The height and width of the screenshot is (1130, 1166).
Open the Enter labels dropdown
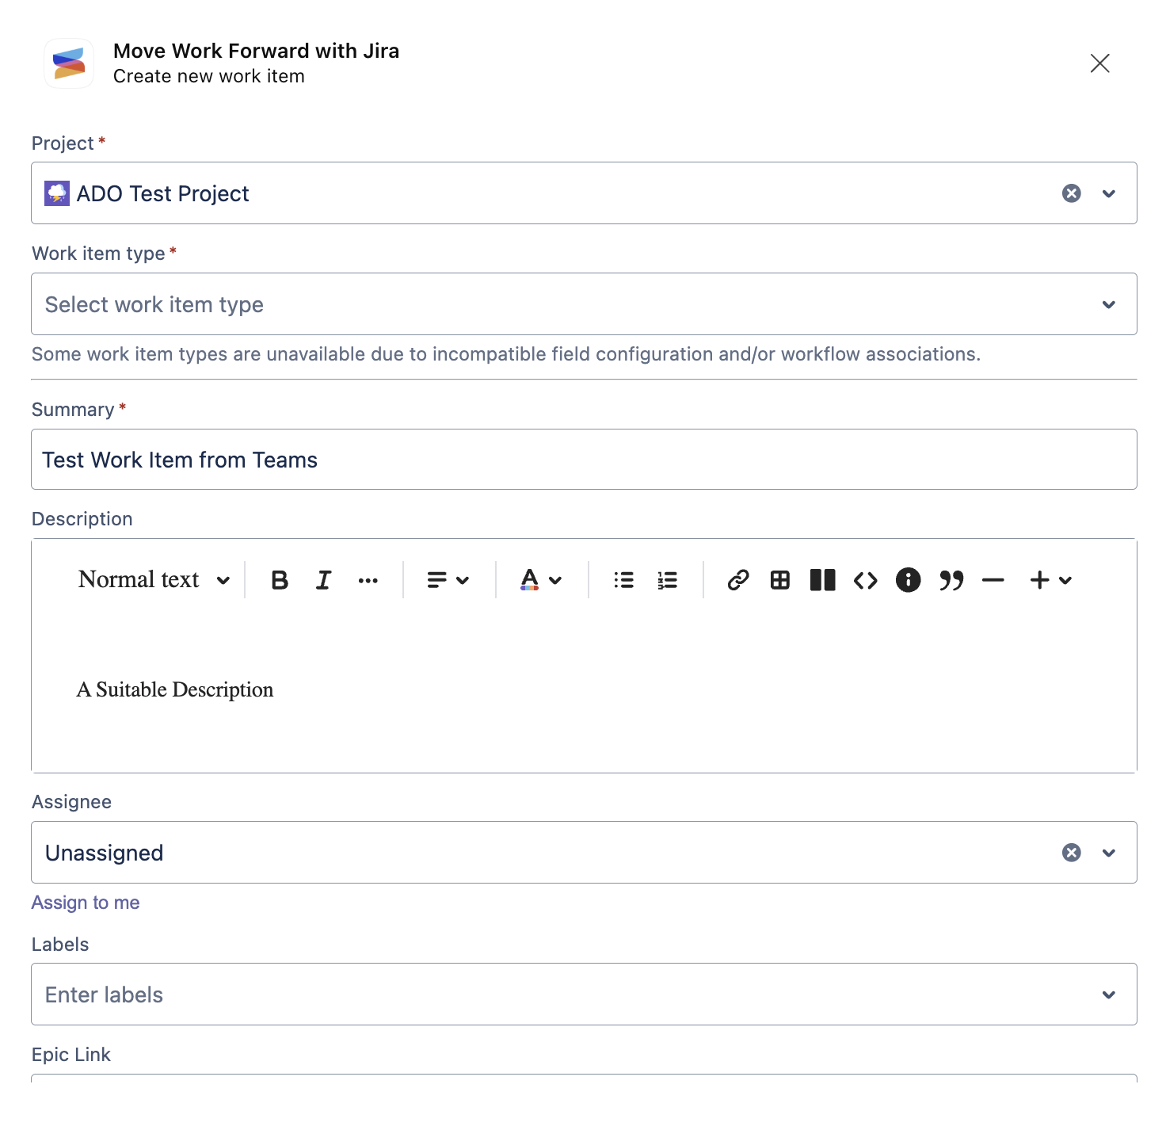[584, 994]
